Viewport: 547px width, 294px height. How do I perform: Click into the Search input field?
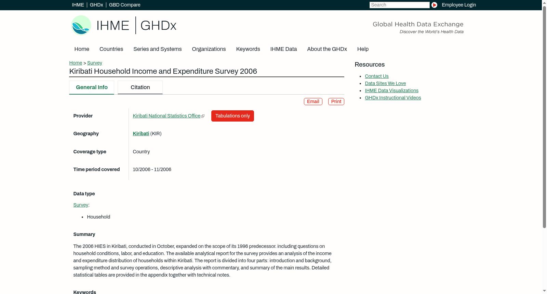point(399,5)
